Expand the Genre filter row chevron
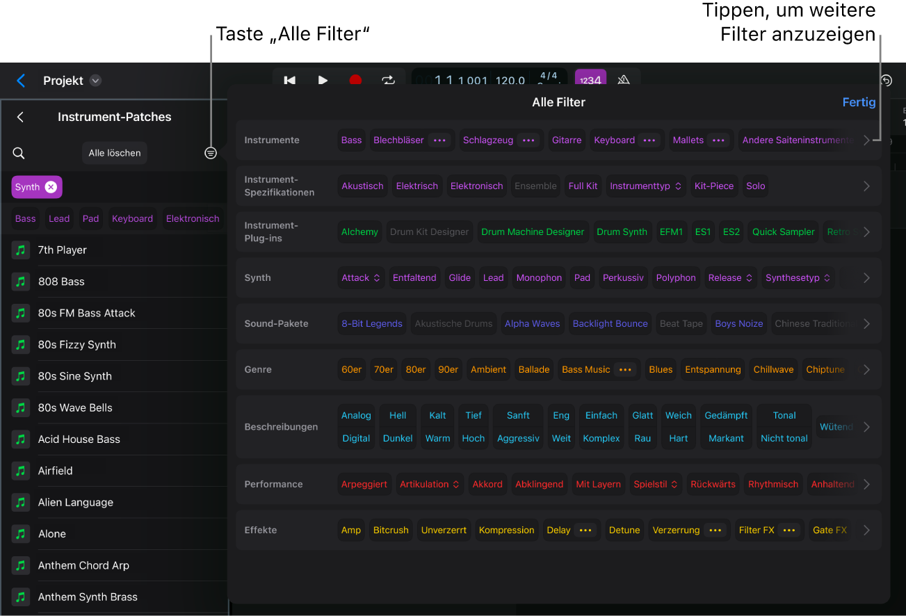This screenshot has width=906, height=616. pyautogui.click(x=866, y=370)
